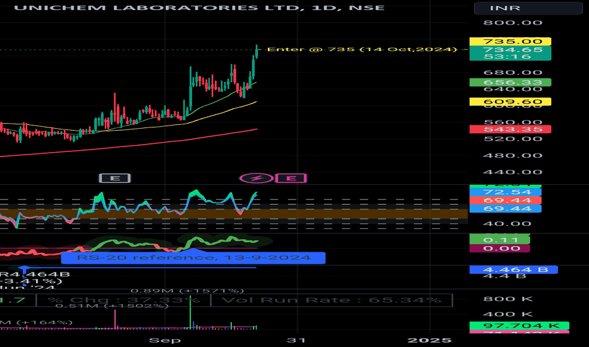The image size is (589, 347).
Task: Click the 480.00 price axis label
Action: coord(513,155)
